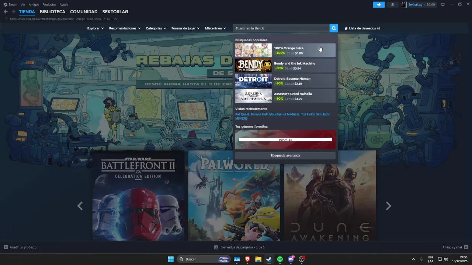The image size is (472, 265).
Task: Click Añadir un producto
Action: click(x=23, y=247)
